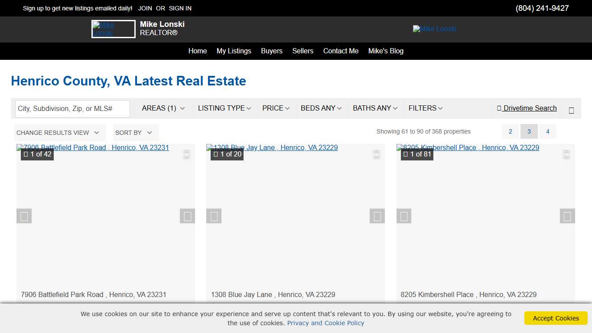This screenshot has height=333, width=592.
Task: Open the Privacy and Cookie Policy link
Action: (325, 323)
